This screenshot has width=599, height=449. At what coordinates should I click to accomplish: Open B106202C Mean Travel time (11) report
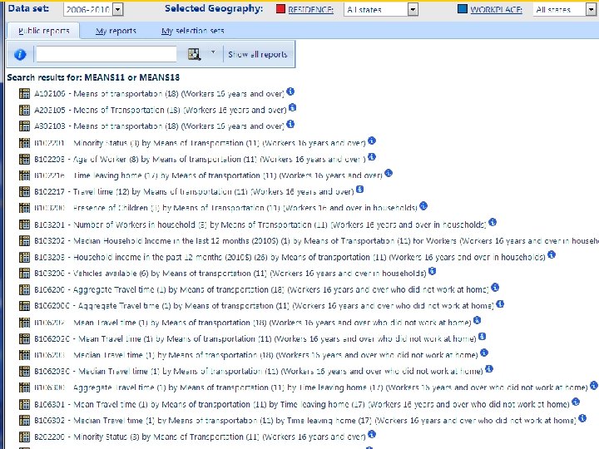[x=255, y=339]
